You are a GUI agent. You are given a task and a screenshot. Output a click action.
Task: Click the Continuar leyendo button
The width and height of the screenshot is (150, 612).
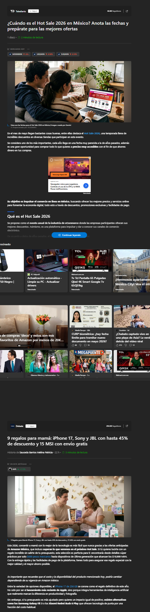(69, 235)
